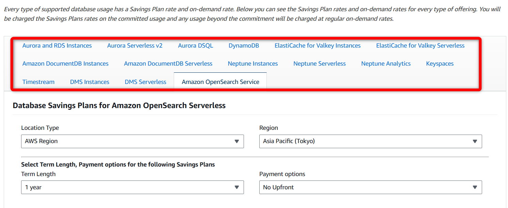508x208 pixels.
Task: Select Amazon DocumentDB Serverless tab
Action: [x=168, y=64]
